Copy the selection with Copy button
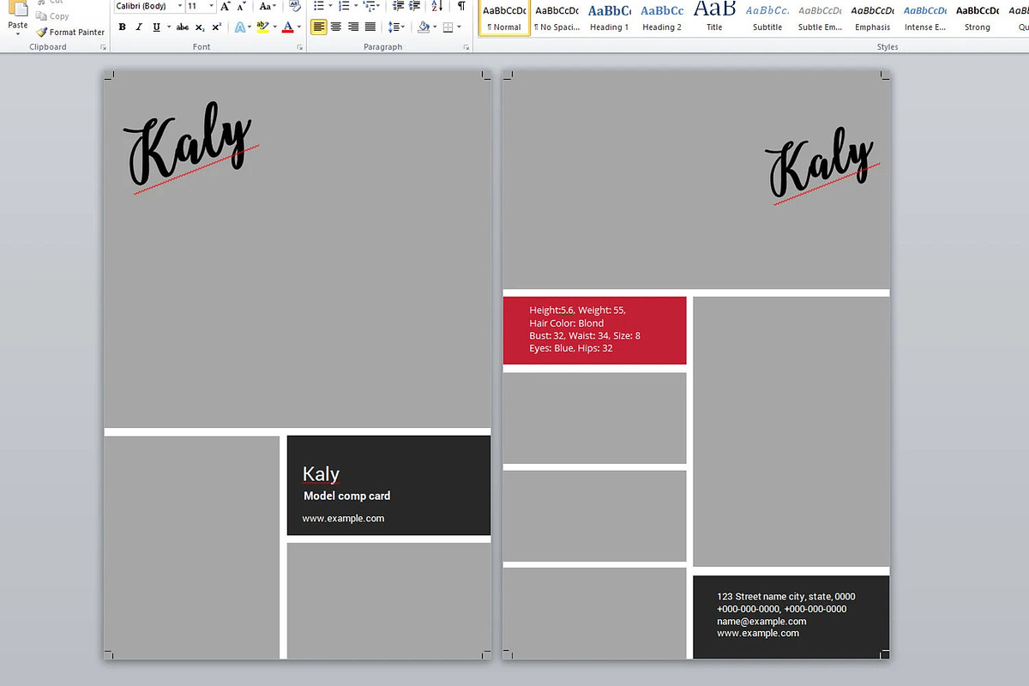Image resolution: width=1029 pixels, height=686 pixels. click(x=53, y=16)
